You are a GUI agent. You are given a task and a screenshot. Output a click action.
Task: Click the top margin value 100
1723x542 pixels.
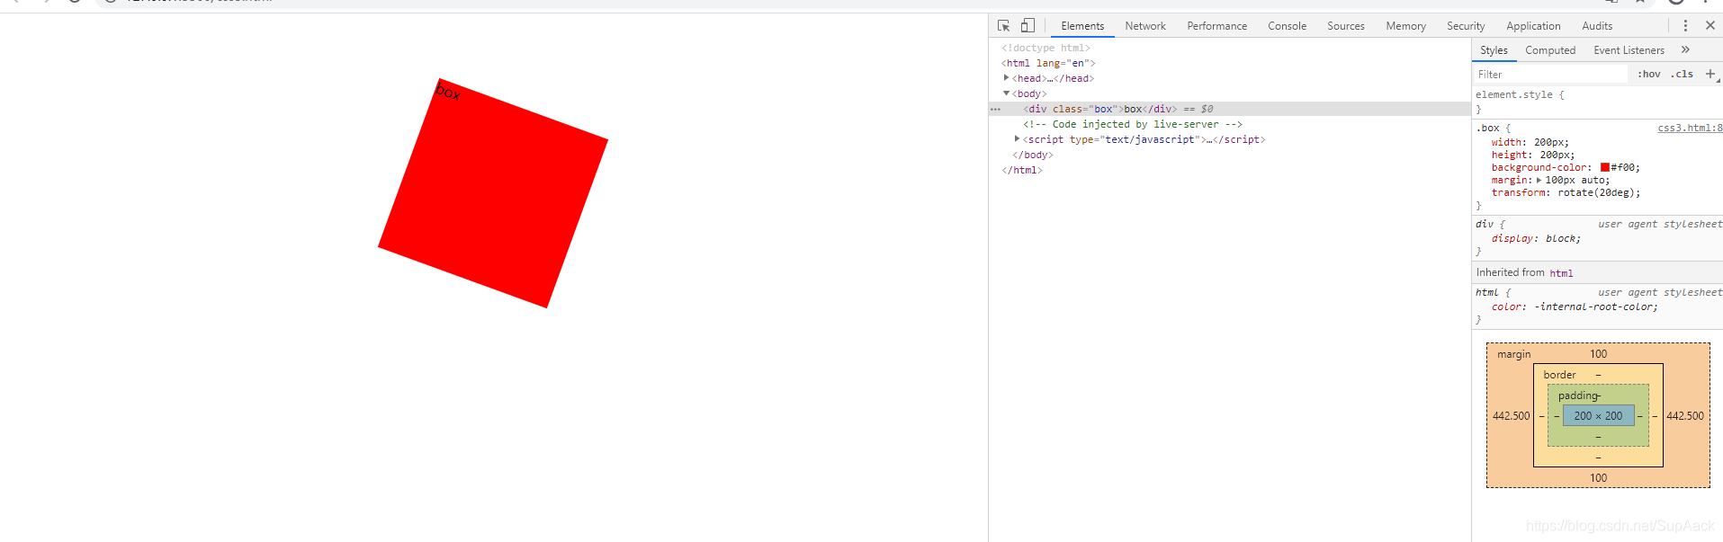pos(1598,354)
